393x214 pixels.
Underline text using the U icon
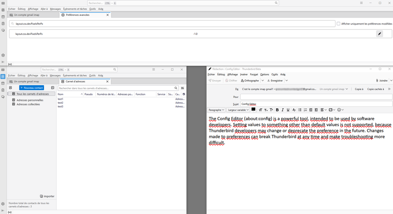(x=288, y=110)
